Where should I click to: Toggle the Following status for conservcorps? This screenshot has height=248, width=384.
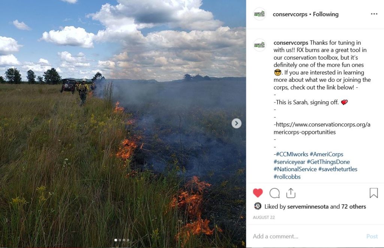(x=326, y=14)
